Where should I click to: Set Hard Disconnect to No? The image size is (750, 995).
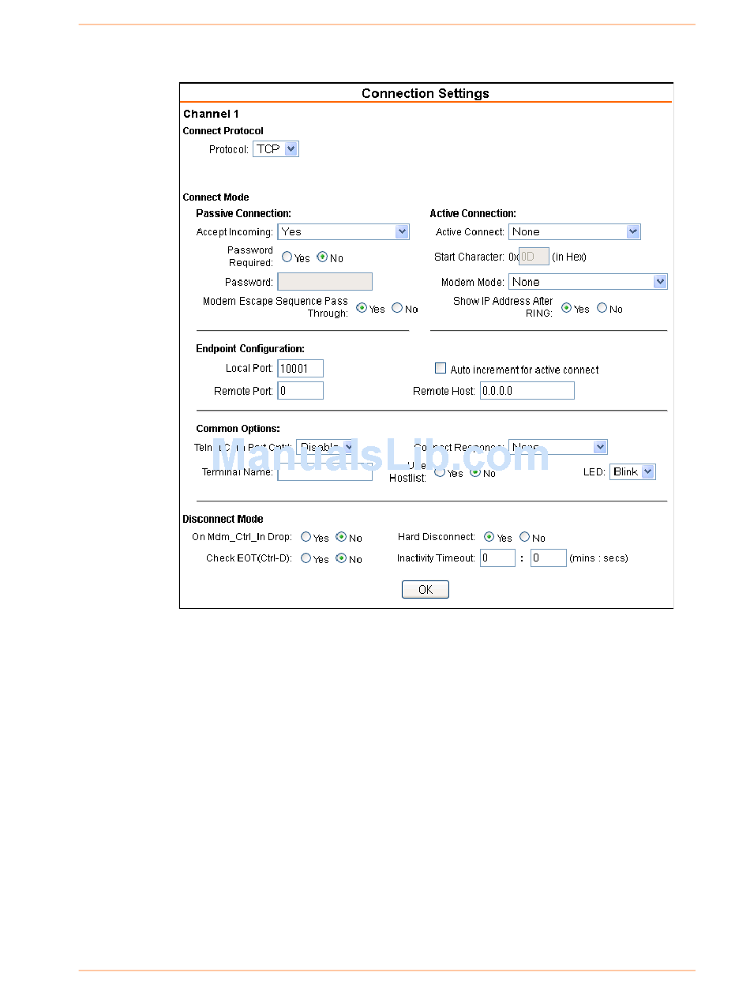click(524, 537)
